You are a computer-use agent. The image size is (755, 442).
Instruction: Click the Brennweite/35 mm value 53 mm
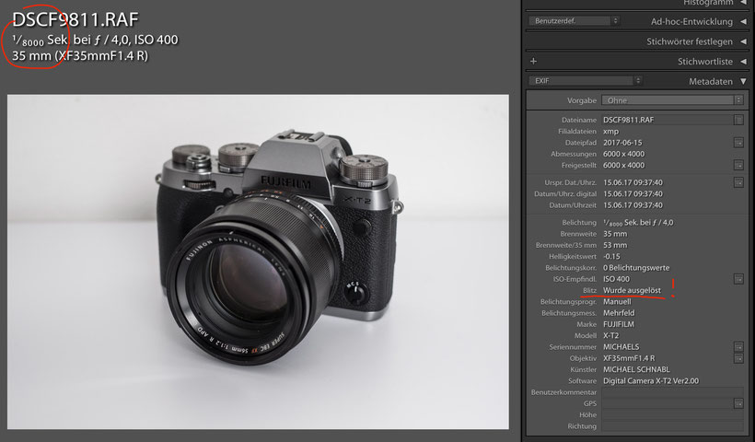tap(615, 245)
